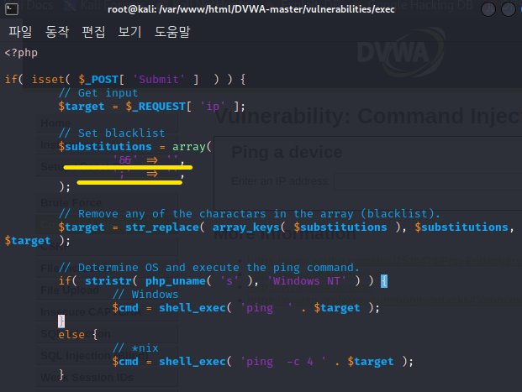Click the '&&' blacklist entry
The height and width of the screenshot is (392, 522).
[125, 160]
